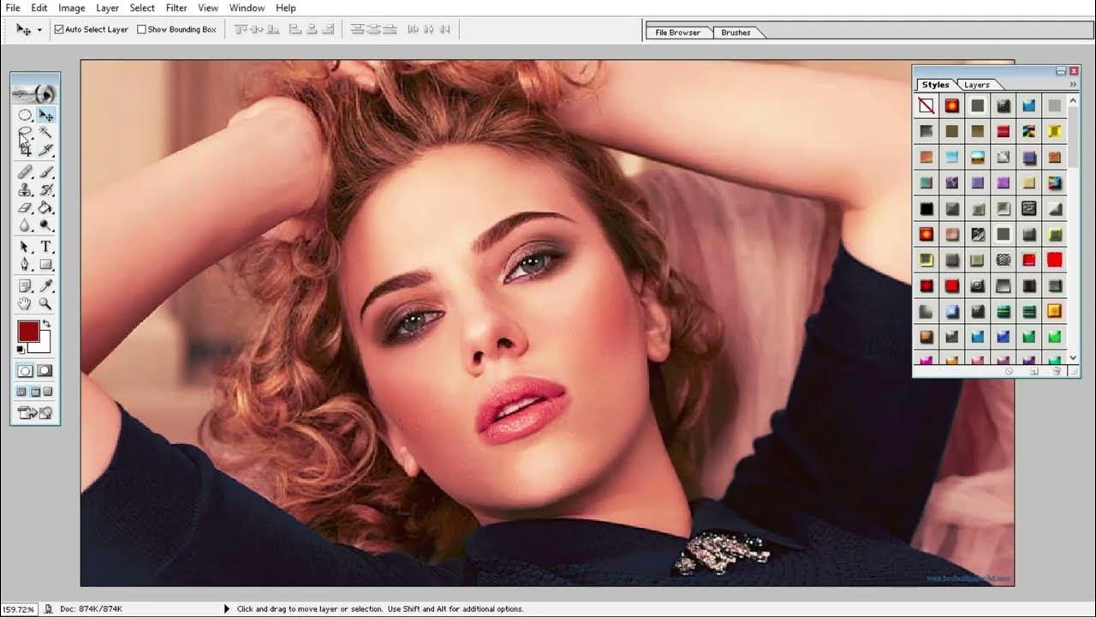The image size is (1096, 617).
Task: Select the Type tool
Action: click(45, 247)
